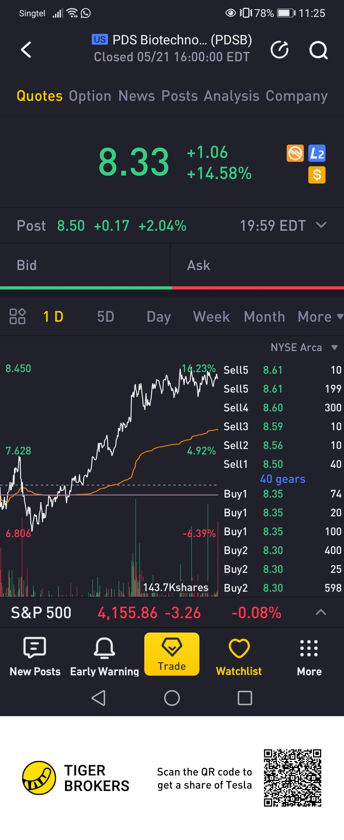Open chart layout grid icon

pyautogui.click(x=18, y=316)
